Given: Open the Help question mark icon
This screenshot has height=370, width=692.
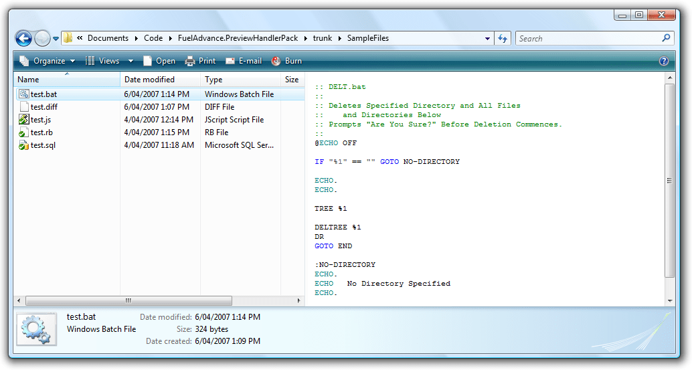Looking at the screenshot, I should [664, 61].
